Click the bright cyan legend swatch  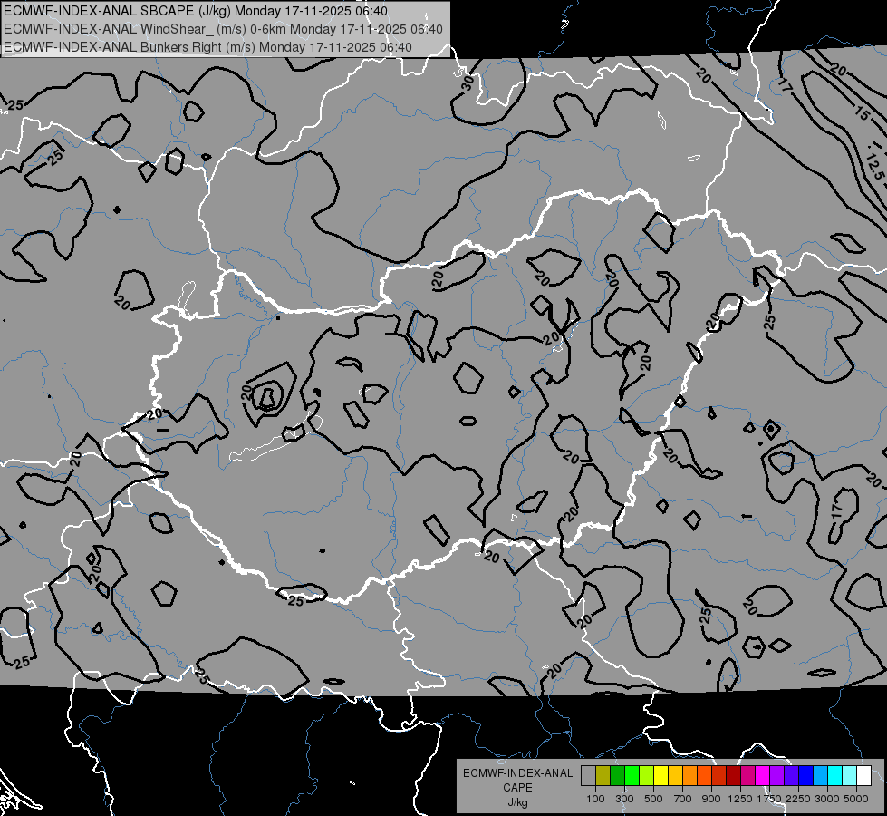point(835,776)
